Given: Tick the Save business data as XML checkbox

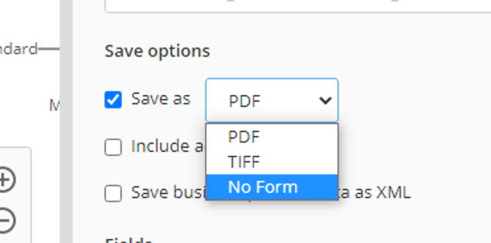Looking at the screenshot, I should tap(113, 193).
